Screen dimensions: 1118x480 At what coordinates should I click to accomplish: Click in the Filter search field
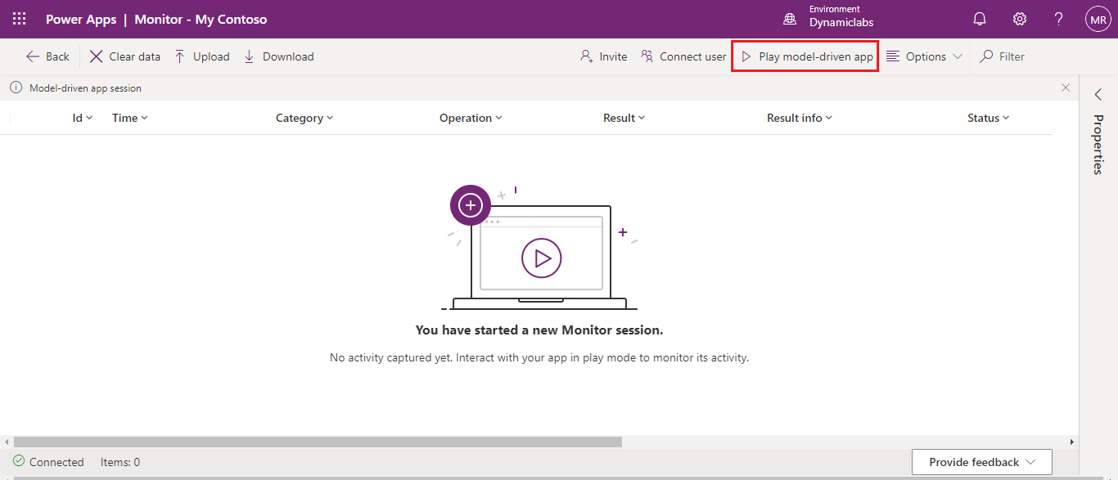(x=1012, y=56)
